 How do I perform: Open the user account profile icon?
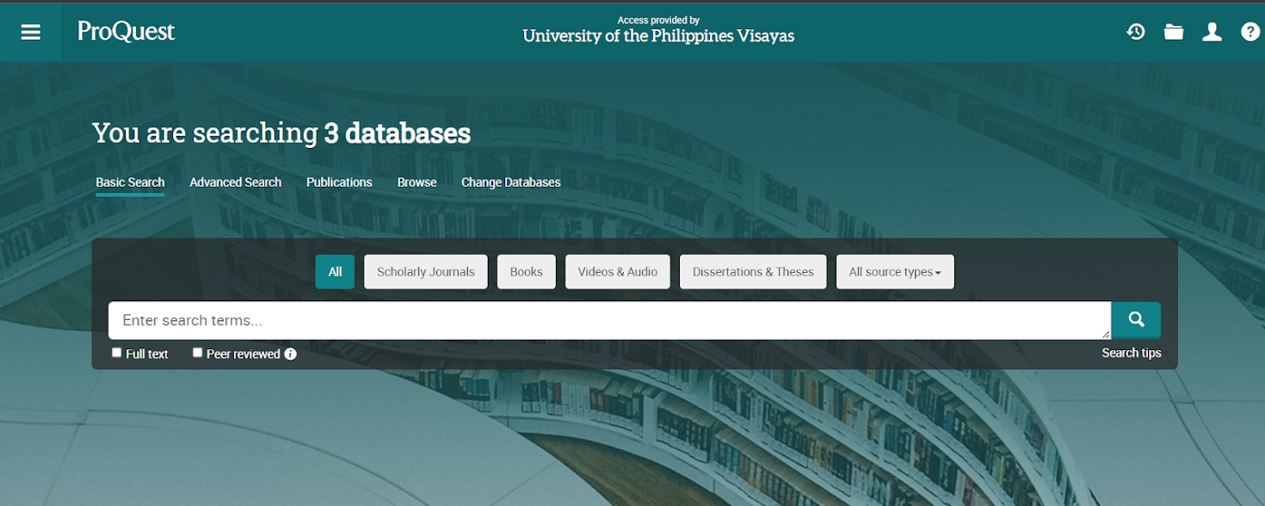[x=1212, y=32]
